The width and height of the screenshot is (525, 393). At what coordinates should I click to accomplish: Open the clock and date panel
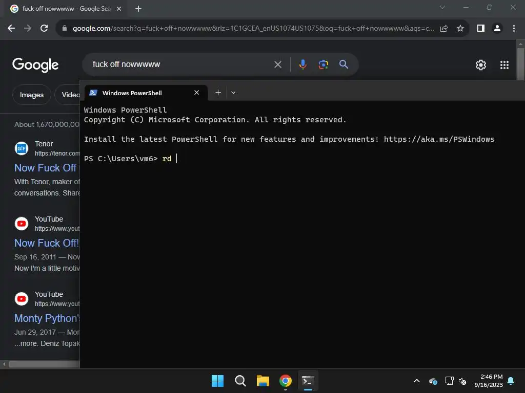click(489, 381)
